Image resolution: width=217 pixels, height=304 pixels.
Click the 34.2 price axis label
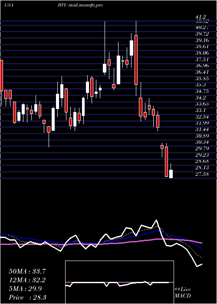tap(201, 98)
